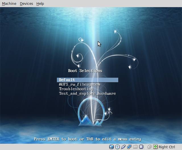
Task: Click the USB devices status icon
Action: click(123, 147)
